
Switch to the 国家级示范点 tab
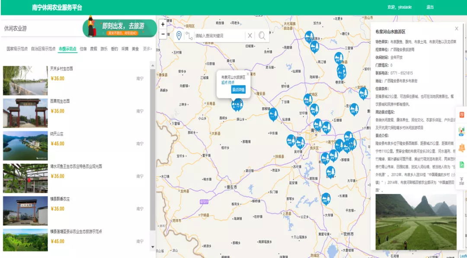coord(17,49)
